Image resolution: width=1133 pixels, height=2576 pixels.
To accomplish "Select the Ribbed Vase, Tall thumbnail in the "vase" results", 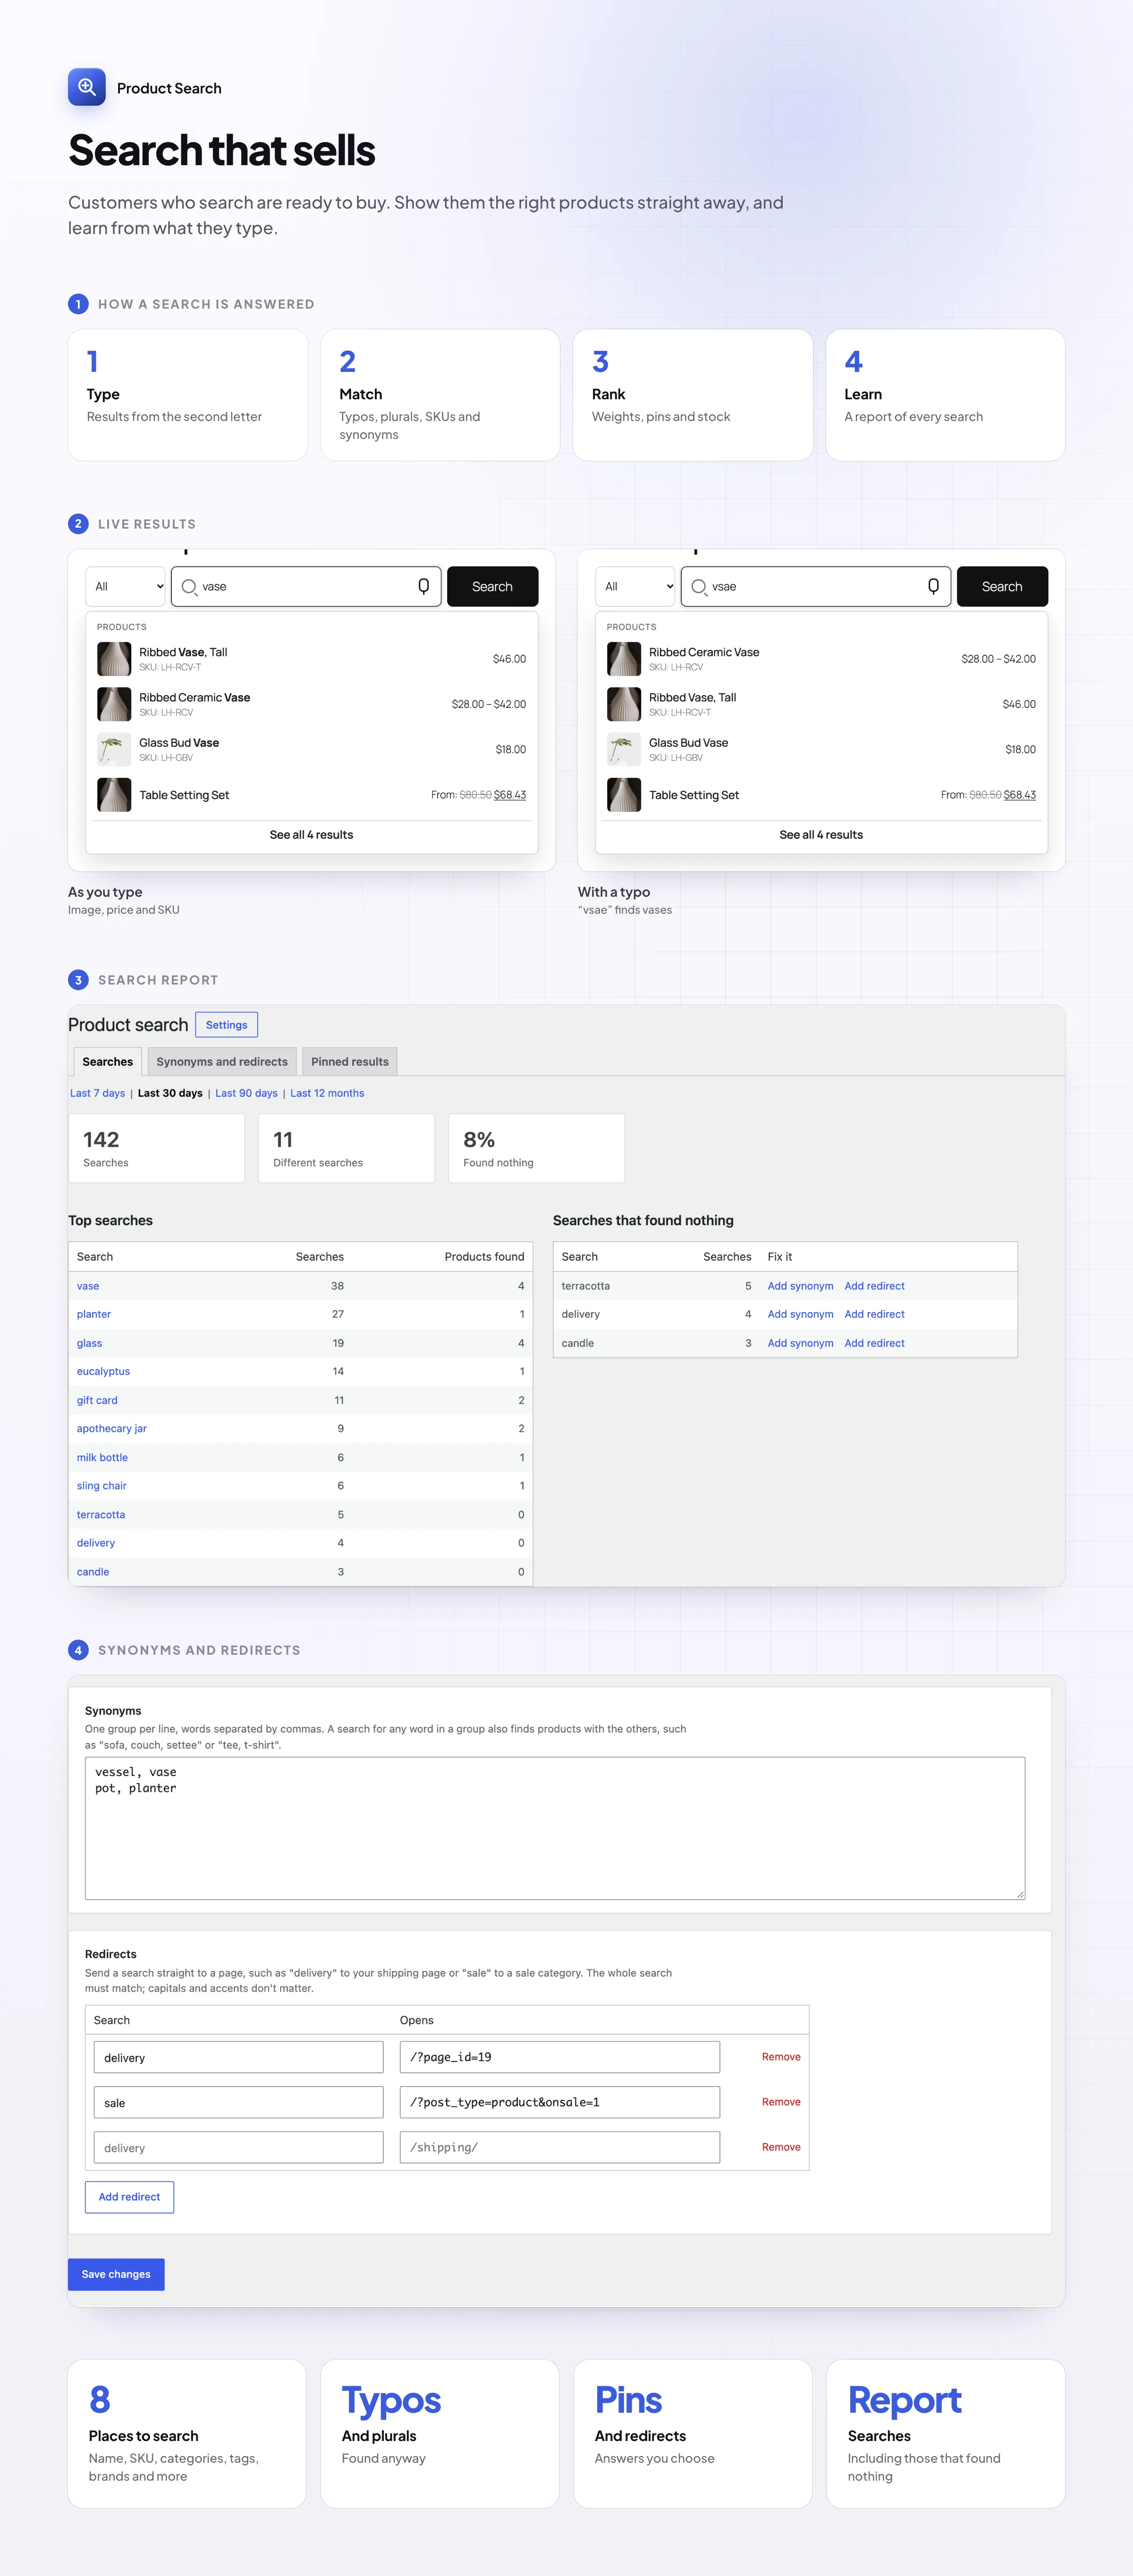I will pos(114,659).
